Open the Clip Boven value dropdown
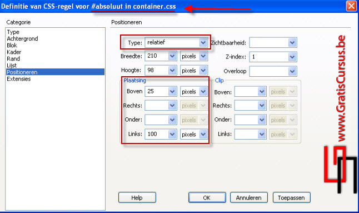Image resolution: width=359 pixels, height=213 pixels. pos(262,92)
